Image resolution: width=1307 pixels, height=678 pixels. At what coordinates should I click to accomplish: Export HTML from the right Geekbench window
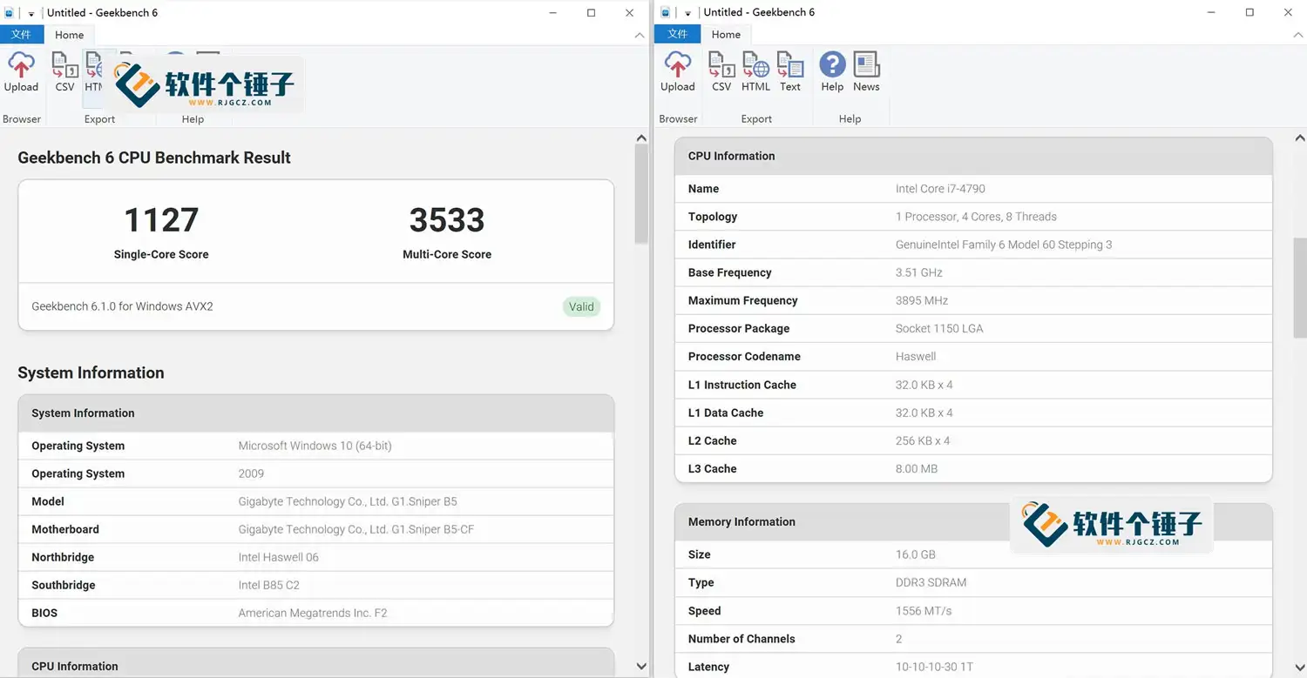pyautogui.click(x=755, y=72)
